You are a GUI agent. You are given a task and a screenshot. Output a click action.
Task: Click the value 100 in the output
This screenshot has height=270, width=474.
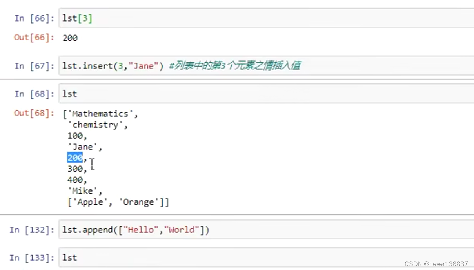75,136
